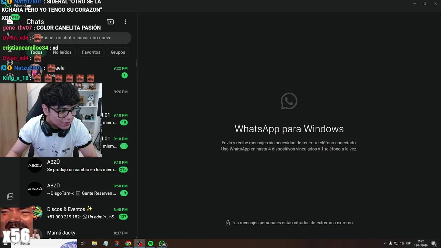Open Google Chrome from the taskbar
This screenshot has width=441, height=248.
(128, 244)
